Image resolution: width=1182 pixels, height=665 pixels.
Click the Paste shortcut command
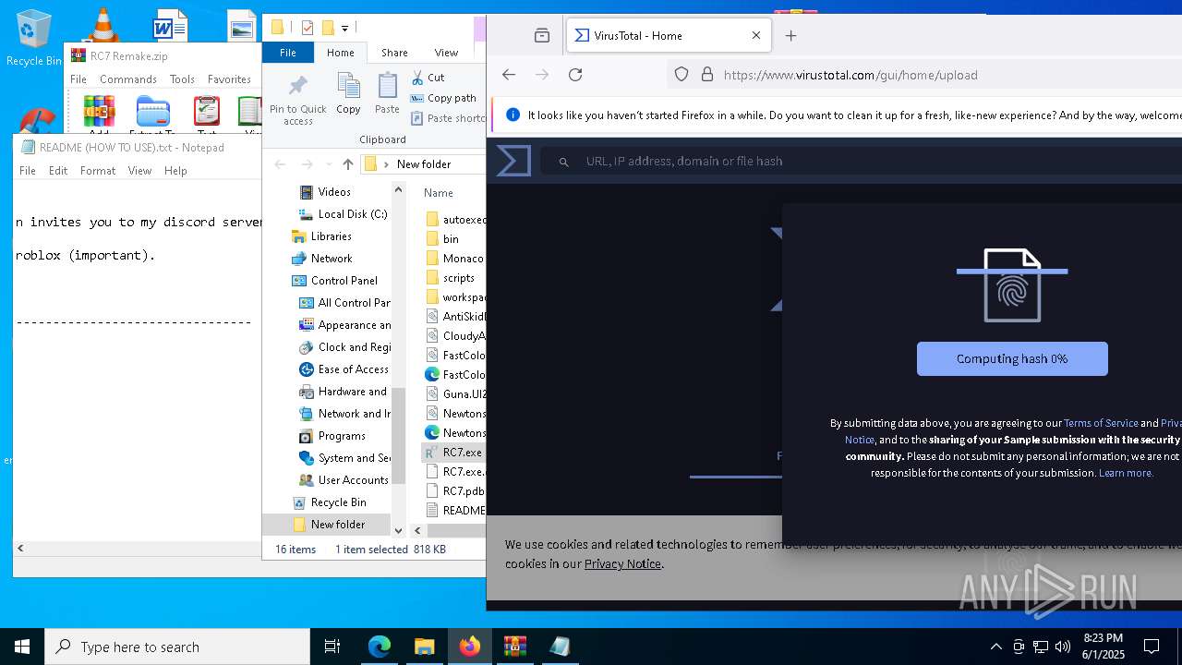point(447,118)
